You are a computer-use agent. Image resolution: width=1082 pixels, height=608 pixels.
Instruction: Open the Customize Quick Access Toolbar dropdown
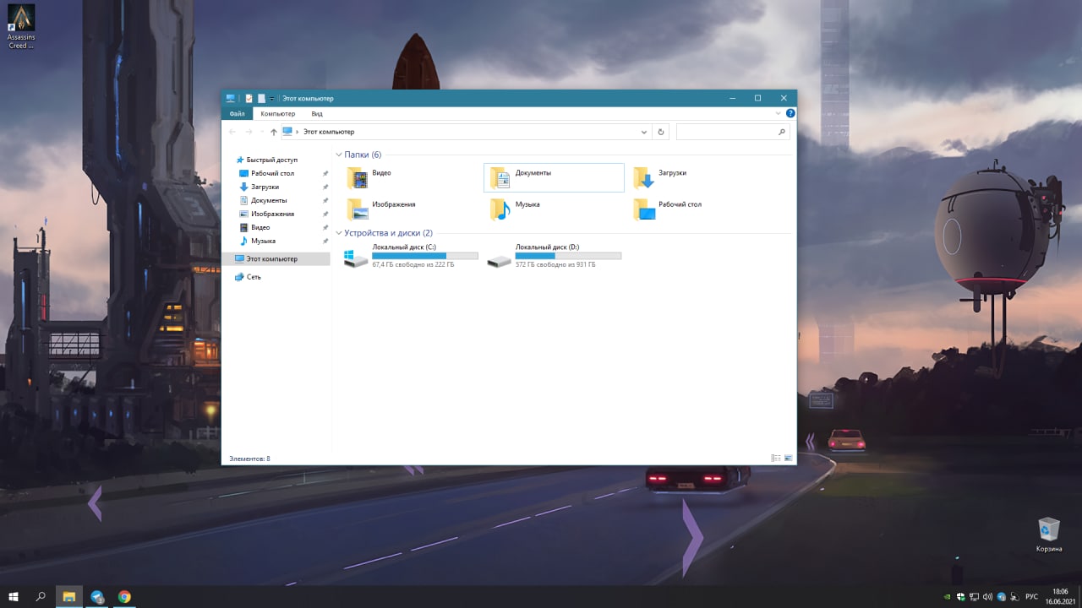click(271, 98)
